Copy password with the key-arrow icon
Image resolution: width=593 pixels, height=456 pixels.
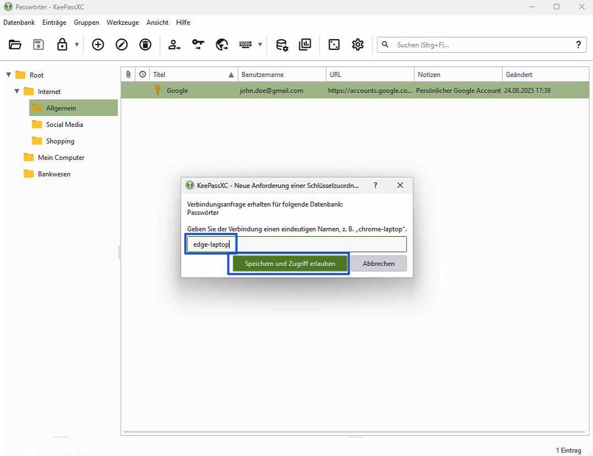tap(198, 45)
